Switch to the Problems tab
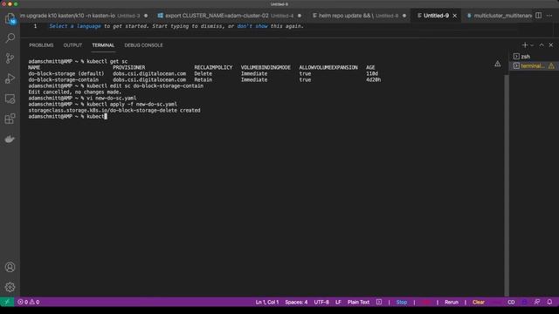The height and width of the screenshot is (314, 559). (x=41, y=45)
